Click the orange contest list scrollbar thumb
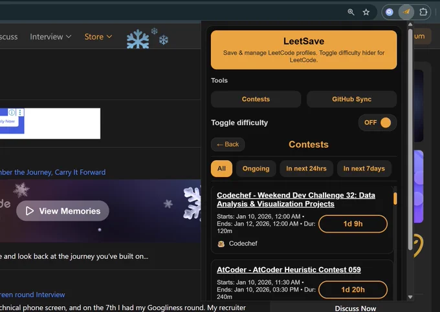This screenshot has height=312, width=440. 395,198
